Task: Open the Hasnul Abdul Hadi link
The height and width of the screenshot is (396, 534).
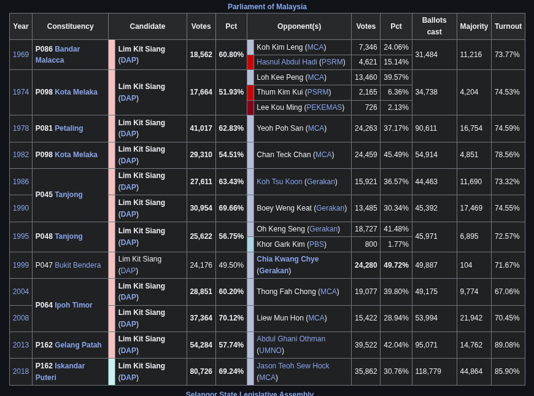Action: click(287, 61)
